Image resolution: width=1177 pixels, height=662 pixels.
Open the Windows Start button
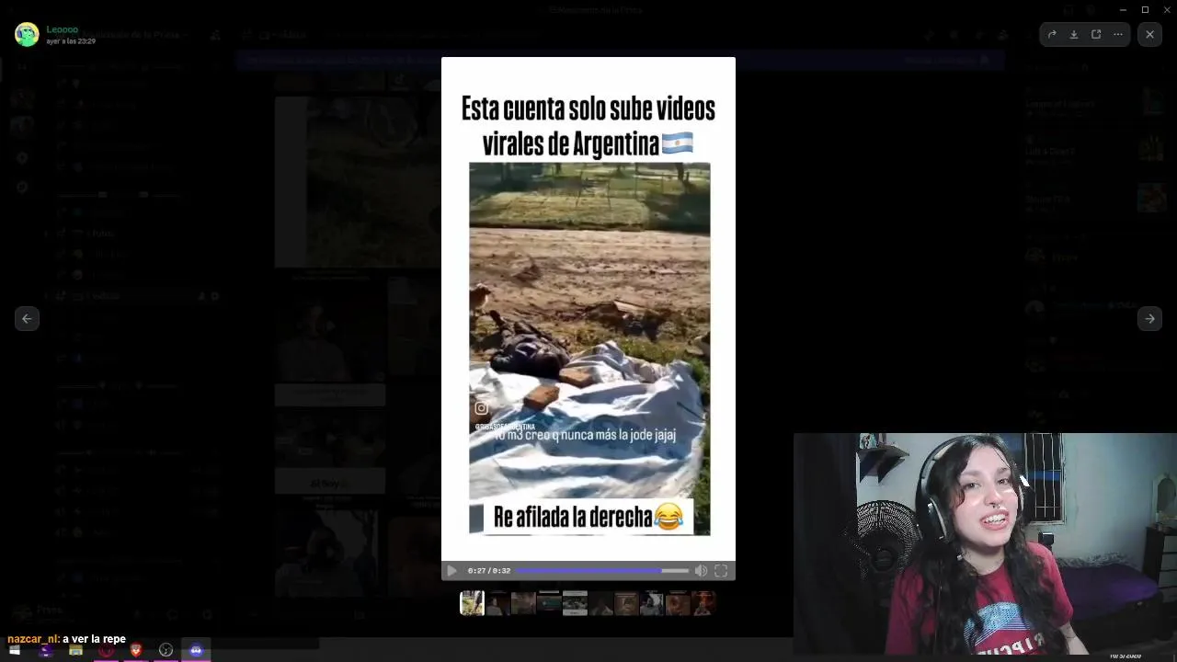pyautogui.click(x=15, y=650)
